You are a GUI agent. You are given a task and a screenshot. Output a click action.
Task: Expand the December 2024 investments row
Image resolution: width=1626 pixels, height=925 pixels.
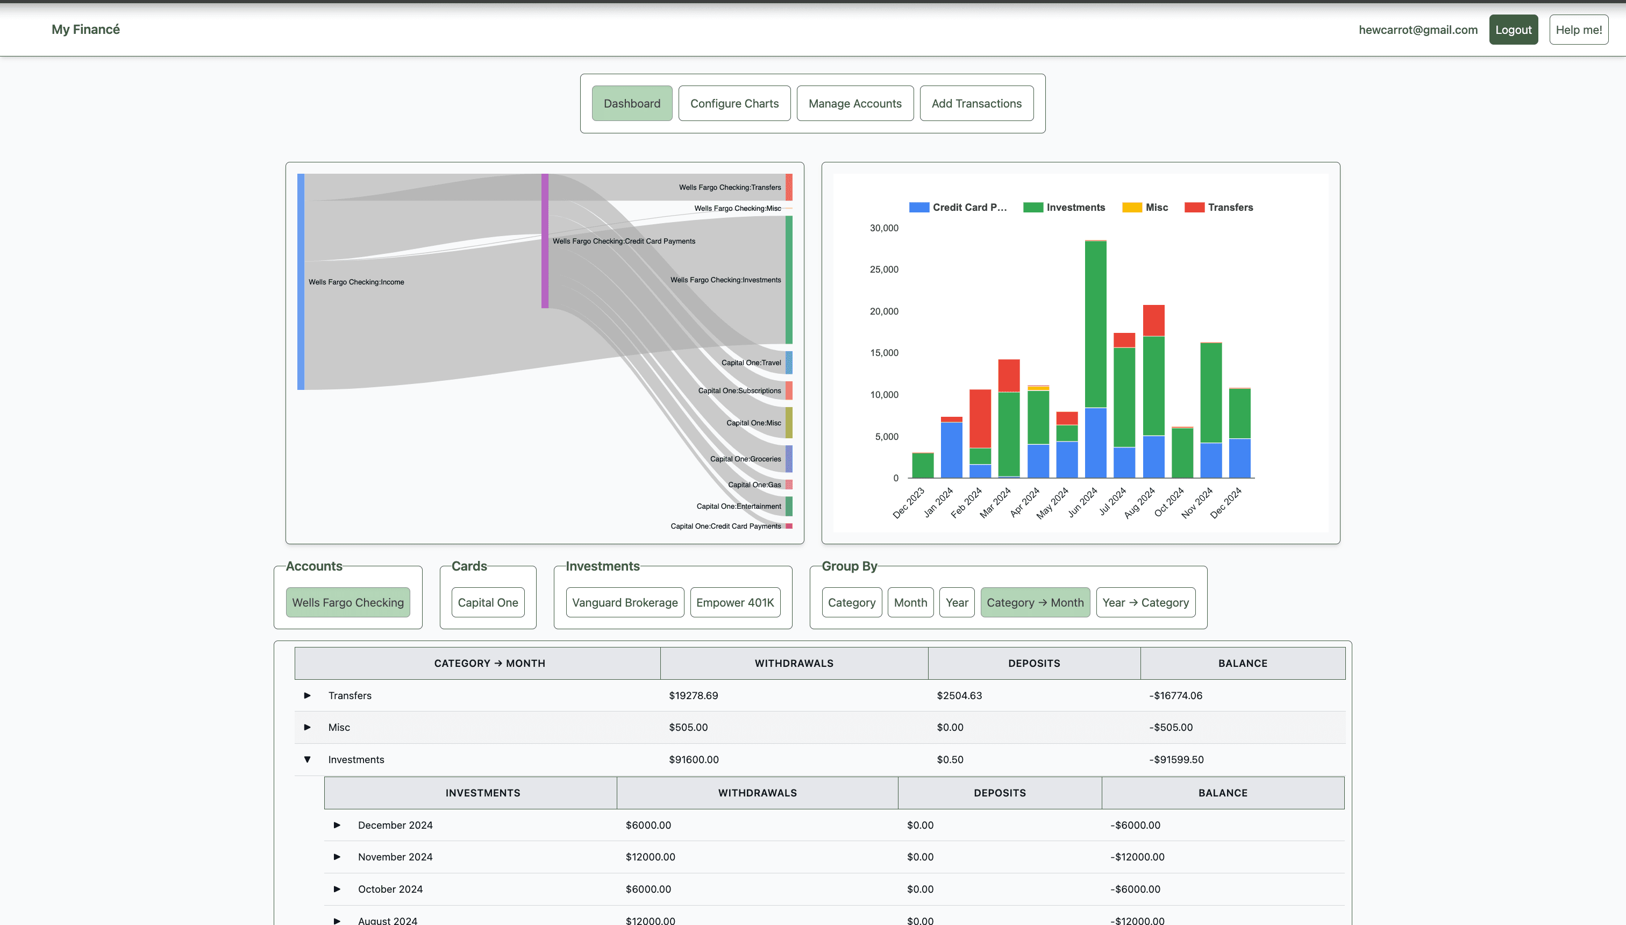pyautogui.click(x=337, y=826)
